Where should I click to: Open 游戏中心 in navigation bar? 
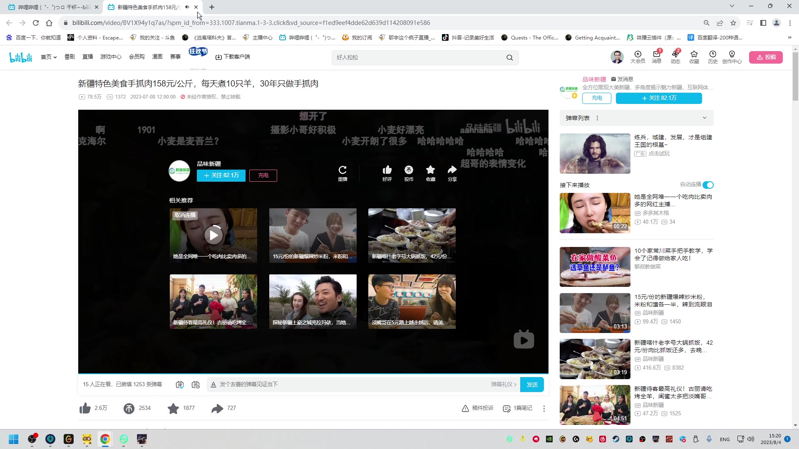111,57
